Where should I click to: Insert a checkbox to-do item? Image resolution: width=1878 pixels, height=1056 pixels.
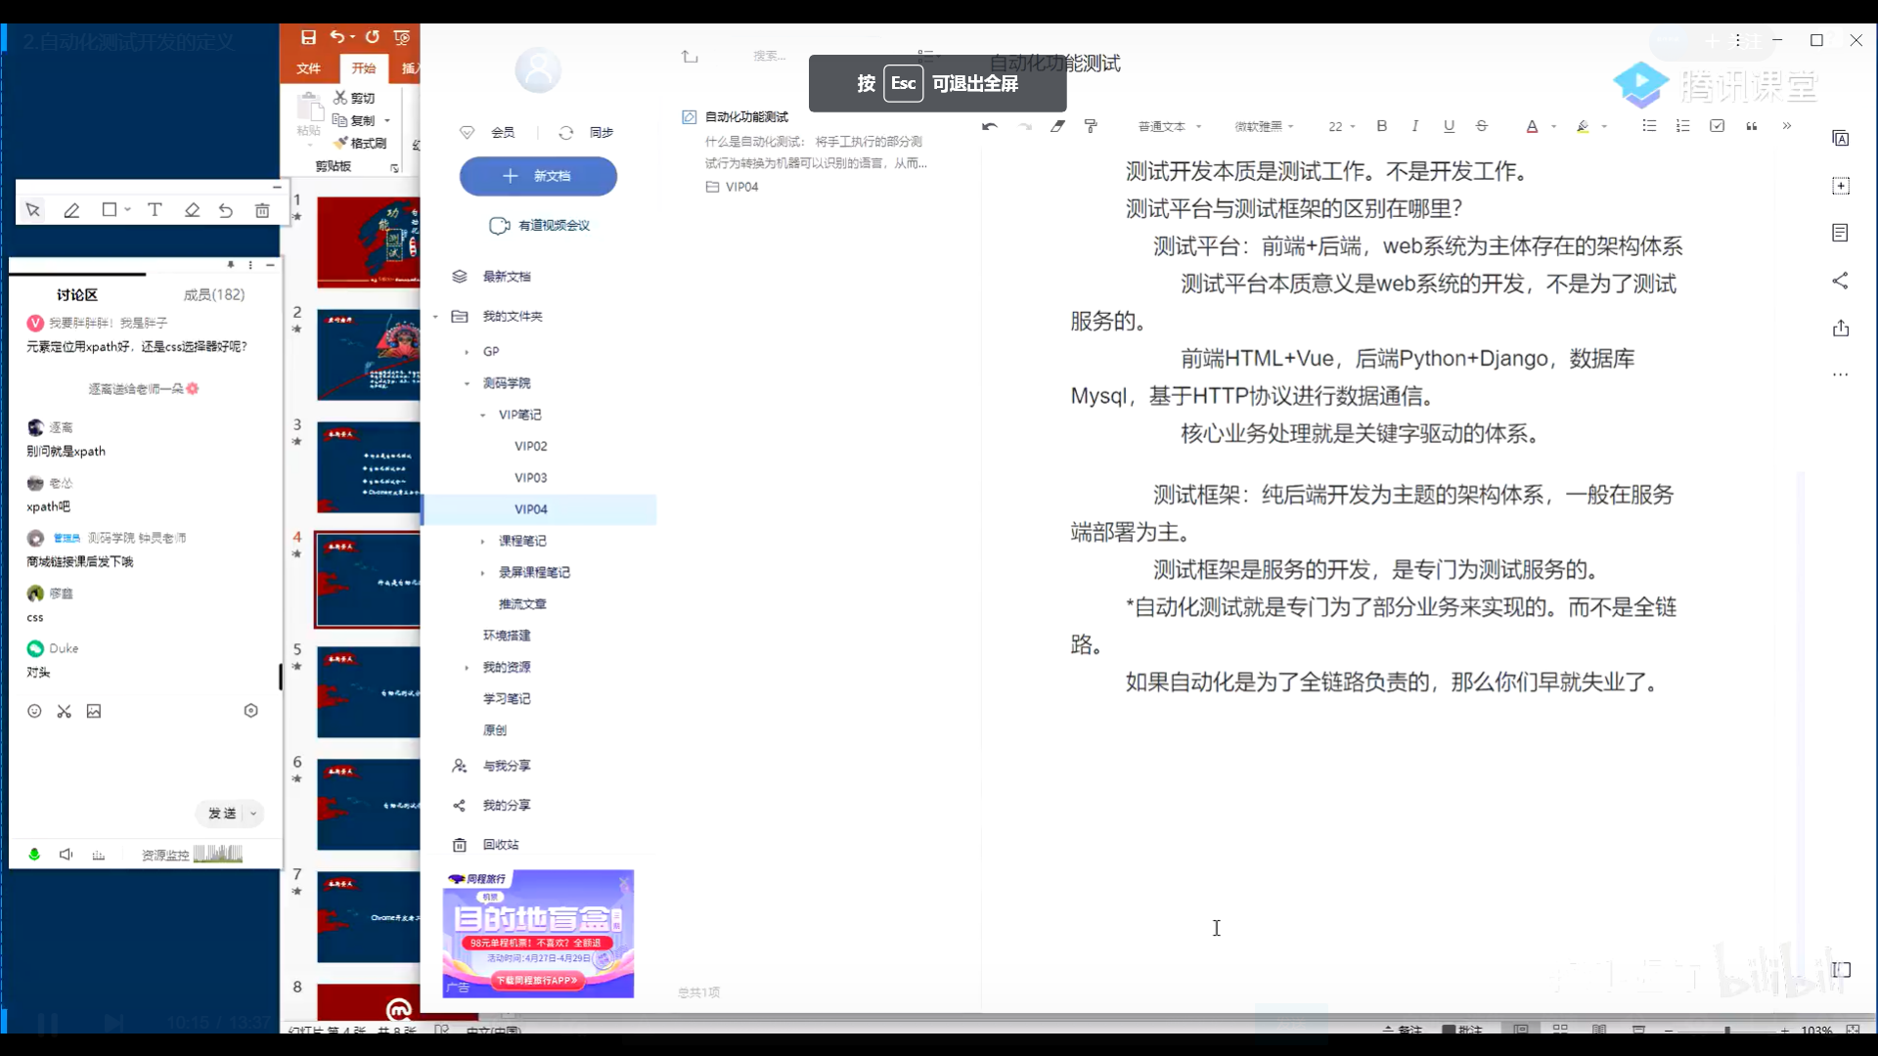1717,126
